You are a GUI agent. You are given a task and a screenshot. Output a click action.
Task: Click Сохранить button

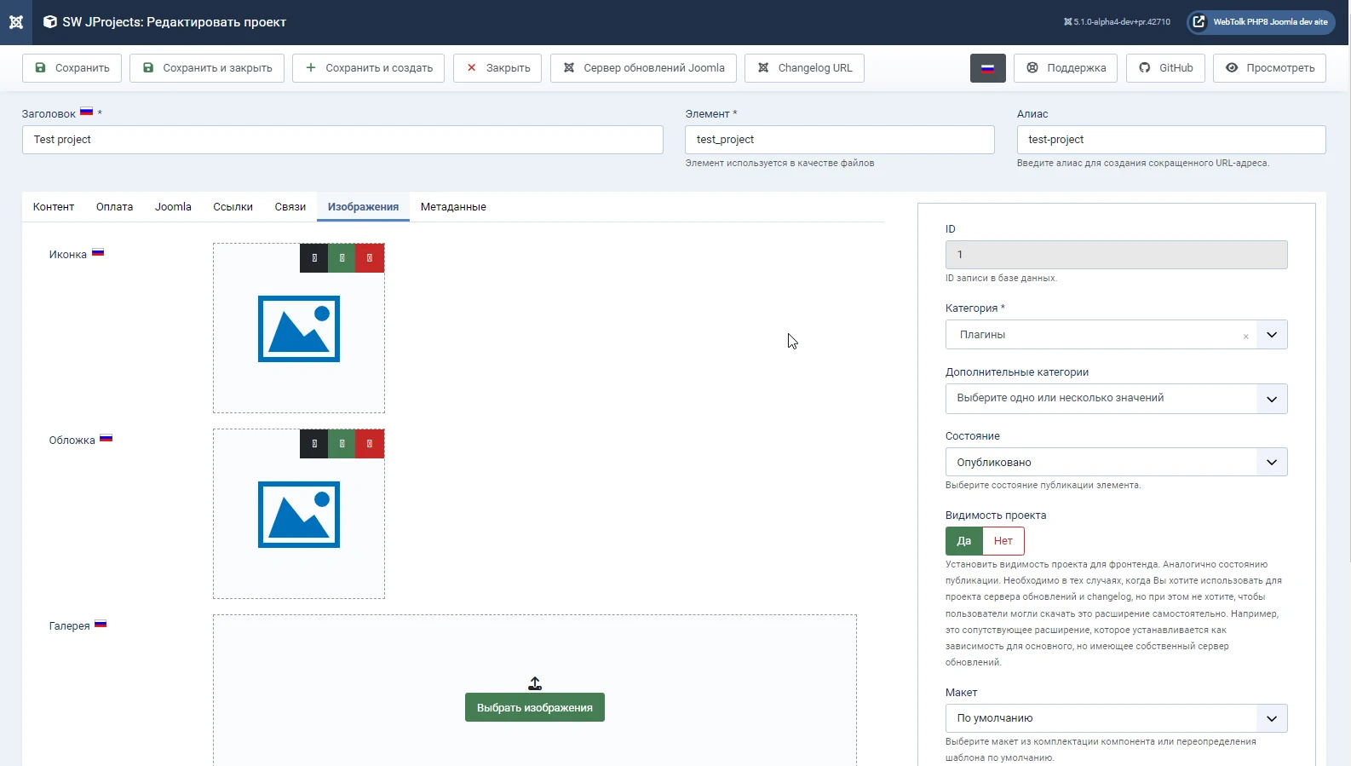[x=72, y=68]
